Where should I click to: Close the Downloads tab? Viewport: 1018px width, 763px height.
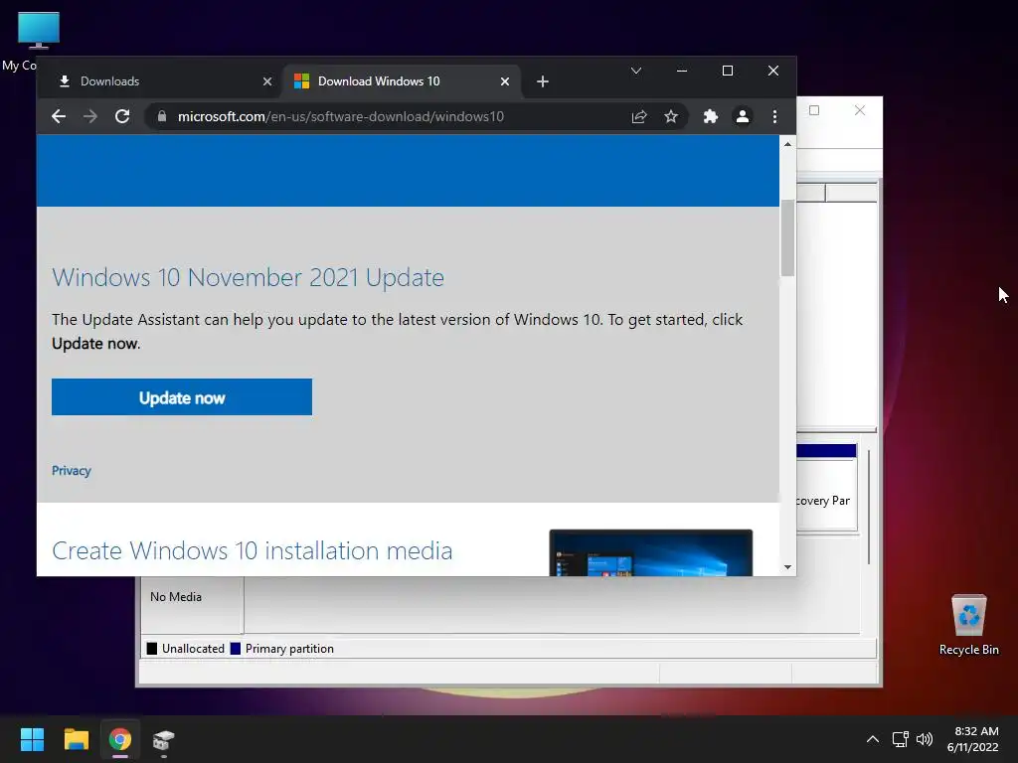(x=267, y=81)
